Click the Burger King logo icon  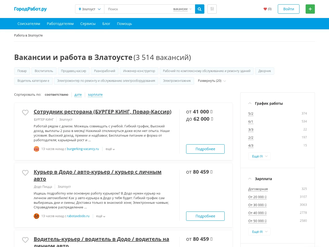[36, 149]
